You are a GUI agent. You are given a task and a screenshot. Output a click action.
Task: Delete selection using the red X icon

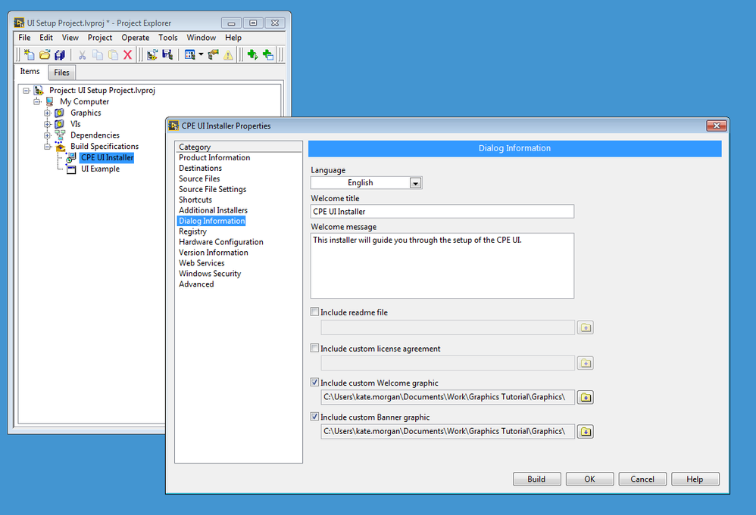coord(128,54)
